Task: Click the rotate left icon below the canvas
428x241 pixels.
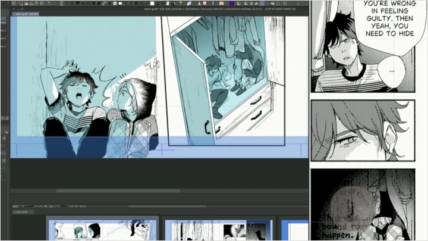Action: 72,206
